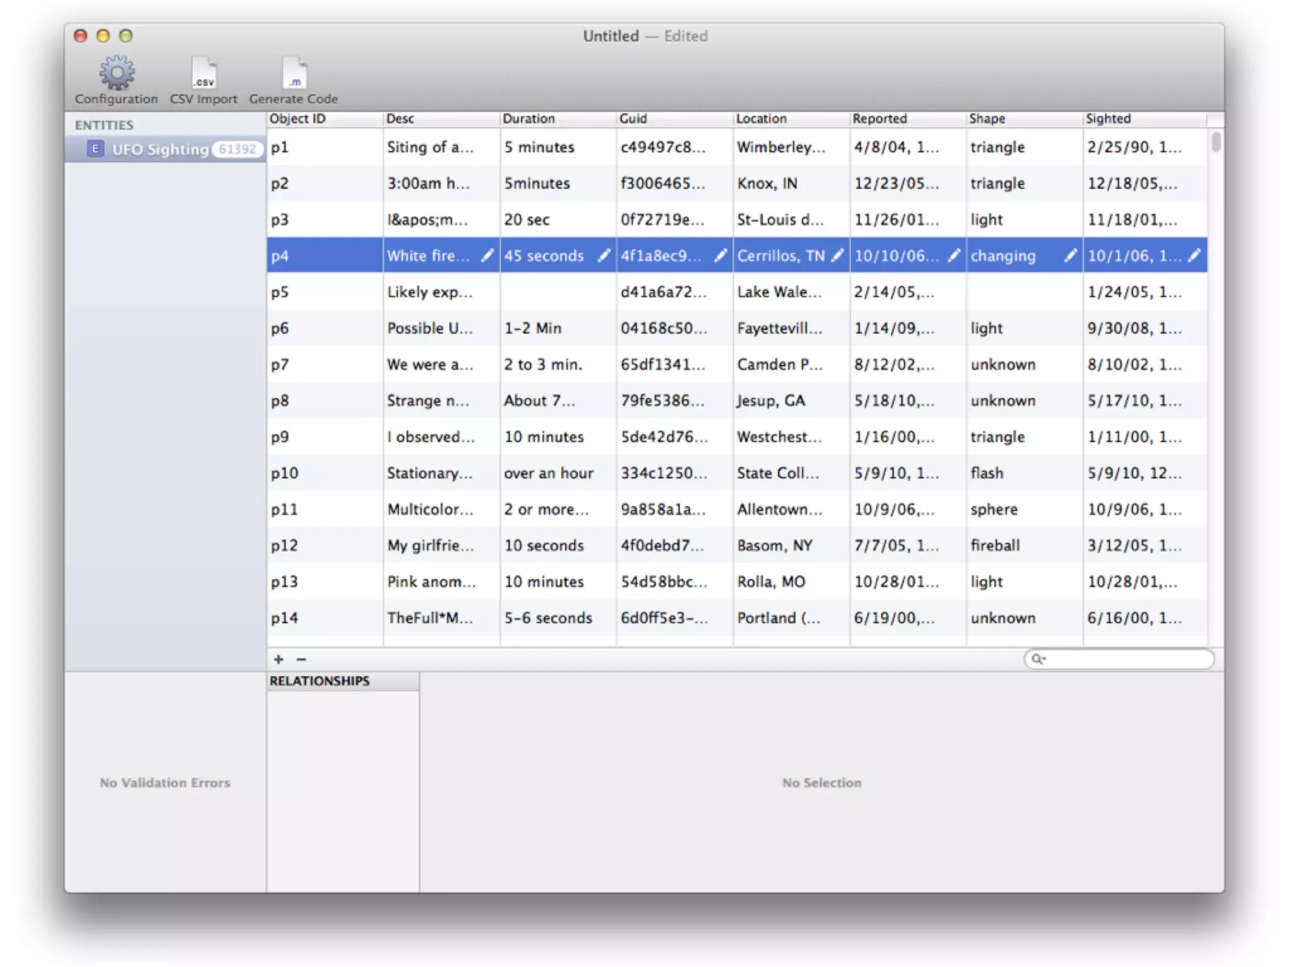This screenshot has width=1289, height=967.
Task: Click the pencil icon next to 45 seconds
Action: (603, 256)
